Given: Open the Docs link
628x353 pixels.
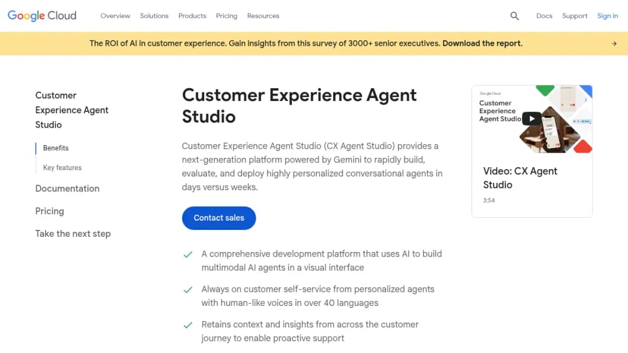Looking at the screenshot, I should tap(544, 16).
